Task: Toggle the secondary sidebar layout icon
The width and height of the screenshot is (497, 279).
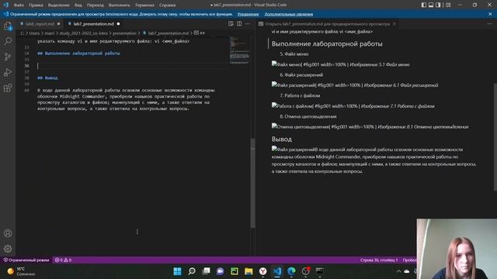Action: point(438,5)
